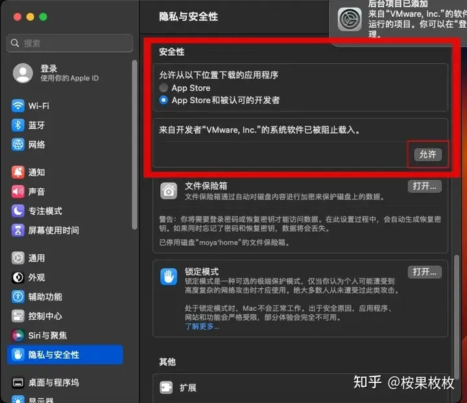Screen dimensions: 467x403
Task: Select the App Store only radio option
Action: click(x=163, y=88)
